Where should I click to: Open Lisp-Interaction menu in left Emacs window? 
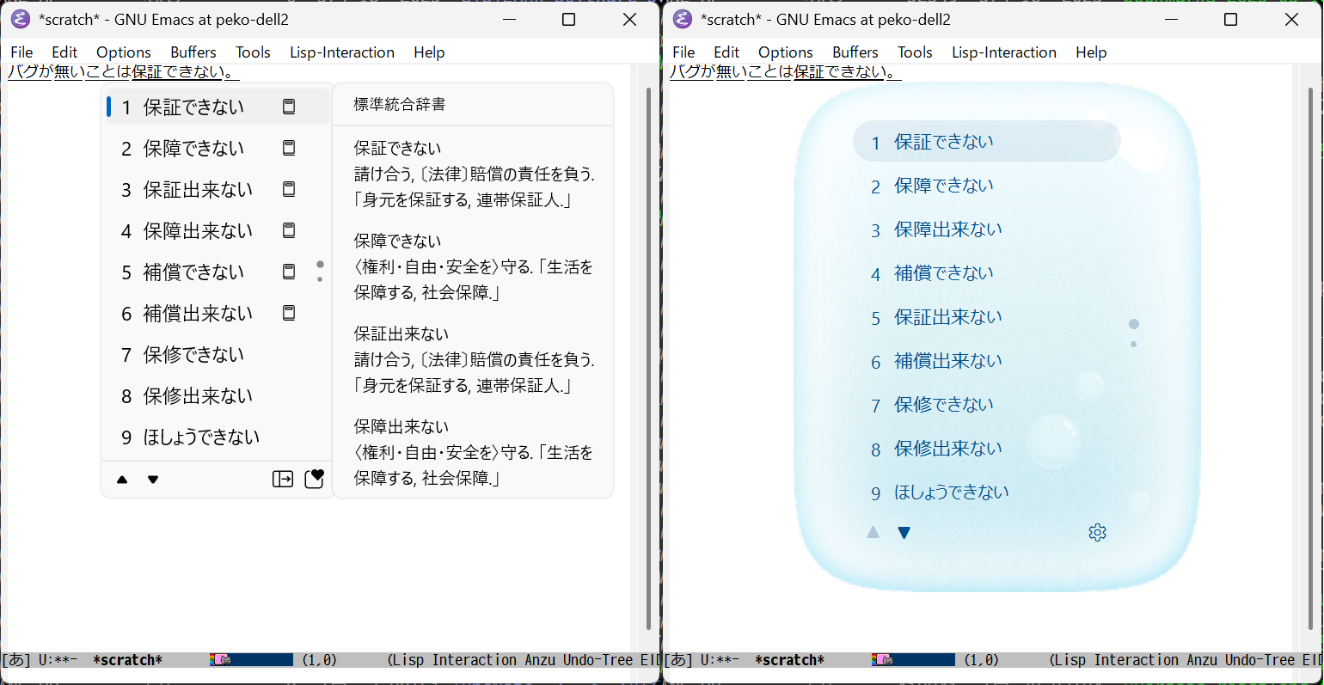[342, 52]
